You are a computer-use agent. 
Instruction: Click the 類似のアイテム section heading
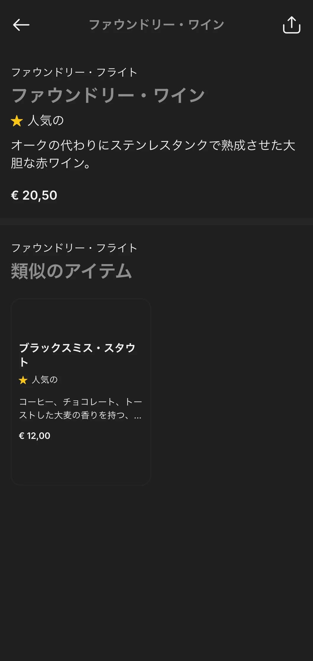[71, 271]
